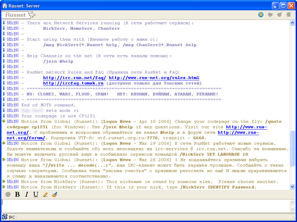Click the chat scrollbar up arrow

tap(292, 23)
